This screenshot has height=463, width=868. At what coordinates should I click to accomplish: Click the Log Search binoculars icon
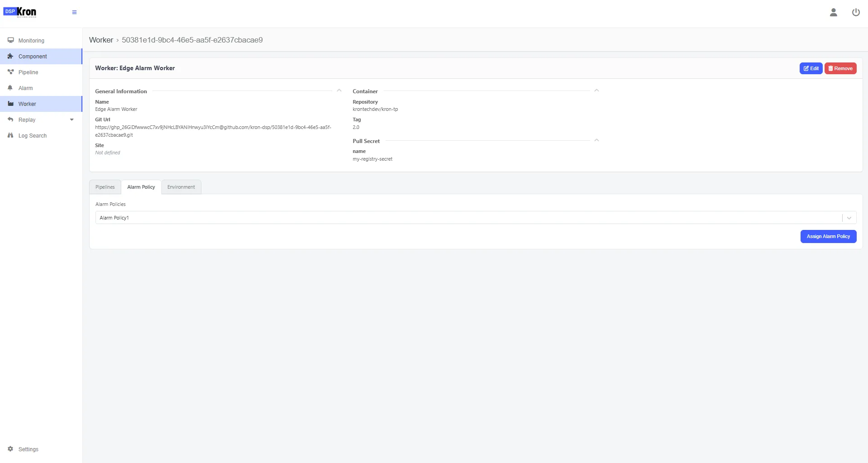(10, 135)
